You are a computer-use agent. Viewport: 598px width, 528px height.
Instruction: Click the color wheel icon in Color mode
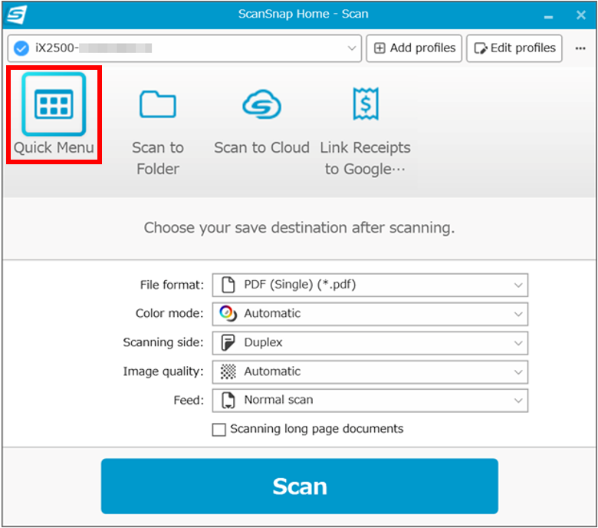228,313
